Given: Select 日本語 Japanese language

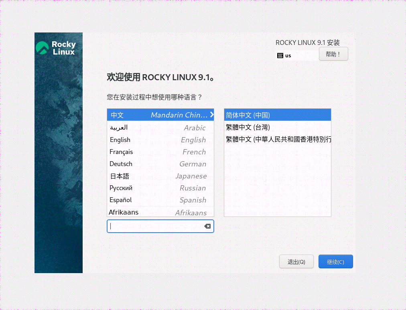Looking at the screenshot, I should (x=160, y=176).
